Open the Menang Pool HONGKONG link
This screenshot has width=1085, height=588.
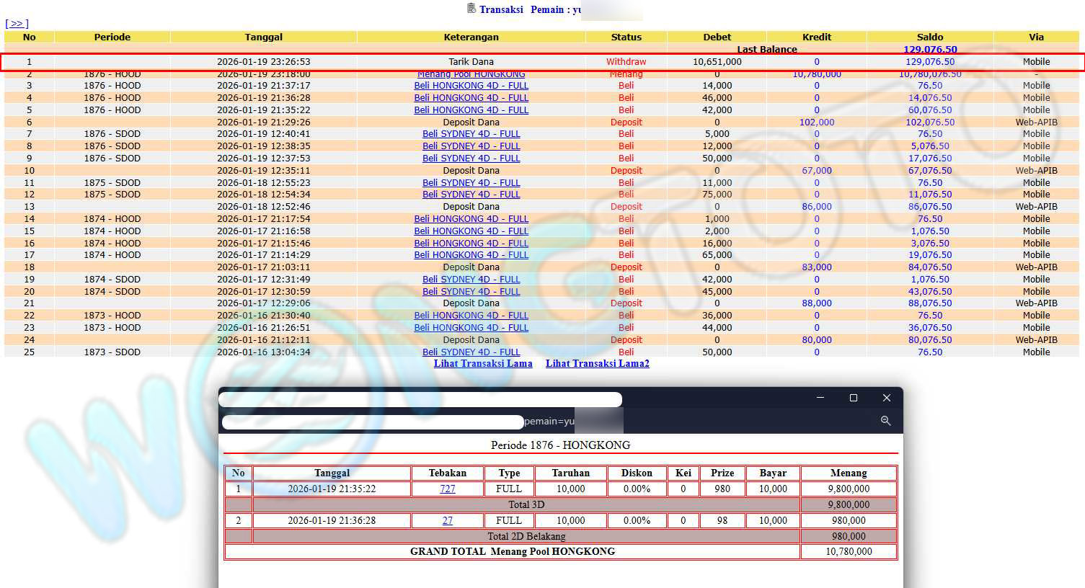coord(471,74)
